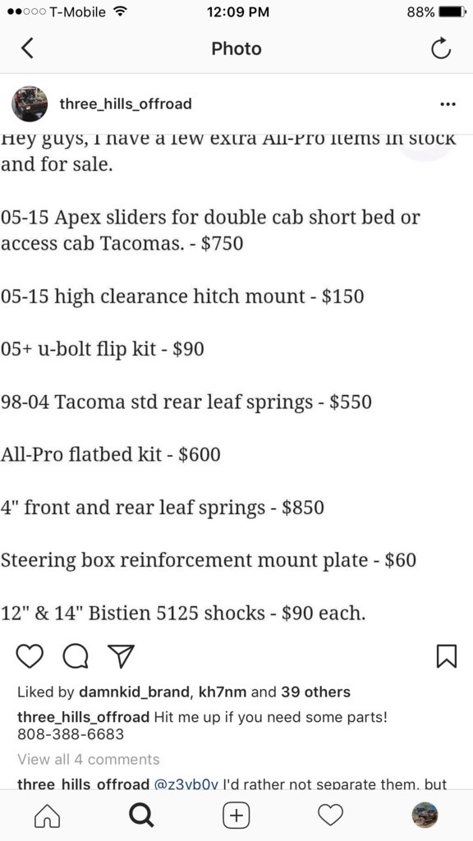The height and width of the screenshot is (841, 473).
Task: Show the 39 others who liked
Action: point(315,692)
